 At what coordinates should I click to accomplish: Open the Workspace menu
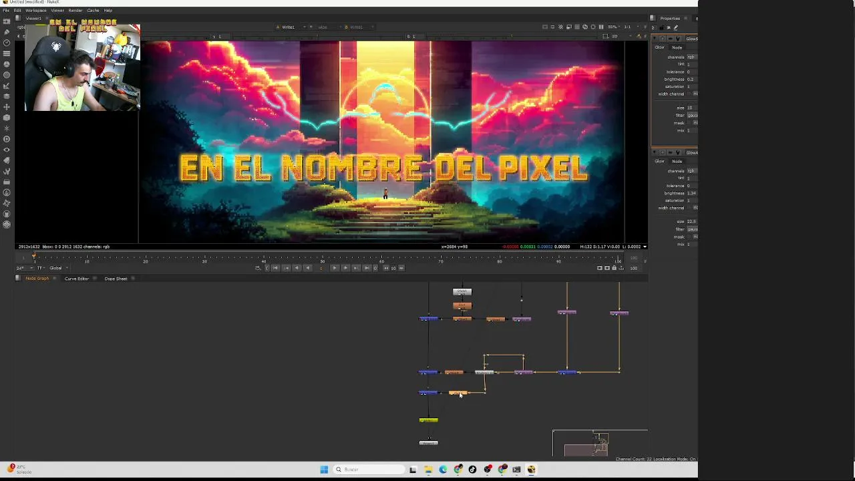point(36,11)
